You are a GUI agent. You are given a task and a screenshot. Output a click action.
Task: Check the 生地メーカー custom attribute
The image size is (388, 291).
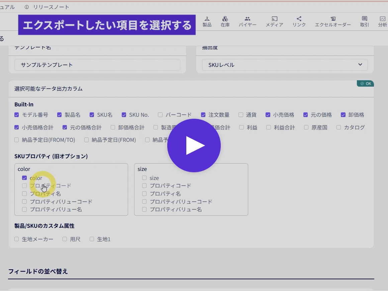pos(17,239)
